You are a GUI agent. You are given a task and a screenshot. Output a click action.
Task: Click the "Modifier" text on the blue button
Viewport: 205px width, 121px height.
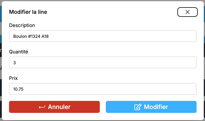[156, 107]
